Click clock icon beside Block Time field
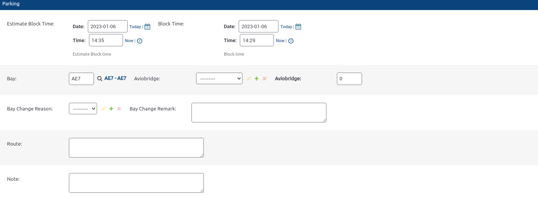This screenshot has width=538, height=197. coord(291,41)
